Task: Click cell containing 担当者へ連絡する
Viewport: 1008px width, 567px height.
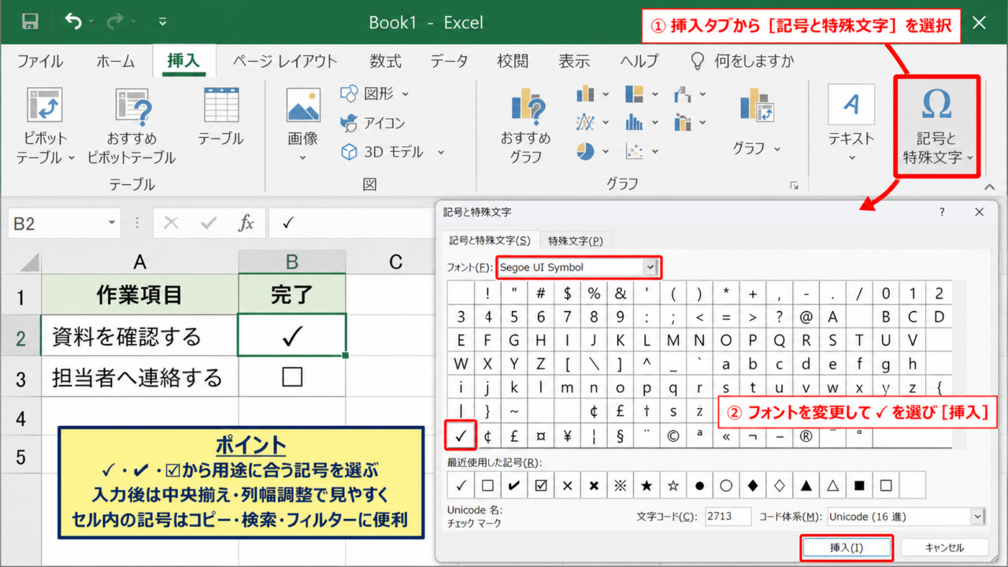Action: [x=140, y=377]
